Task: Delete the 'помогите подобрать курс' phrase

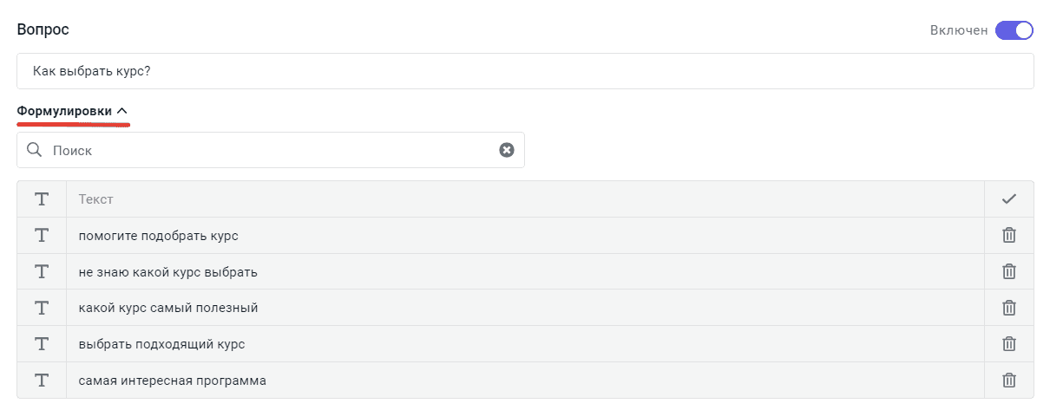Action: tap(1009, 235)
